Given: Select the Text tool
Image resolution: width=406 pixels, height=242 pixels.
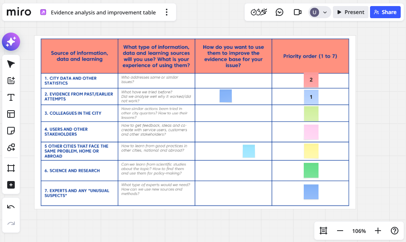Looking at the screenshot, I should [11, 97].
